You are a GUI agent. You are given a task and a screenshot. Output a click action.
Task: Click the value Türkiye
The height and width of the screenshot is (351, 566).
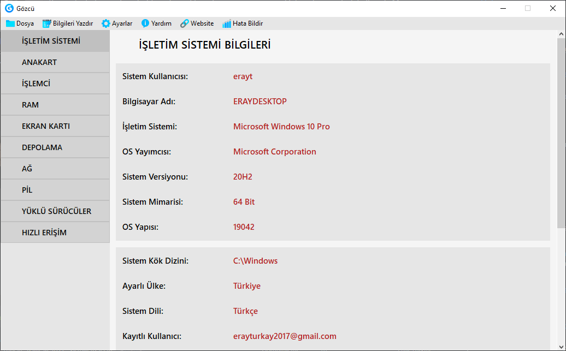247,285
